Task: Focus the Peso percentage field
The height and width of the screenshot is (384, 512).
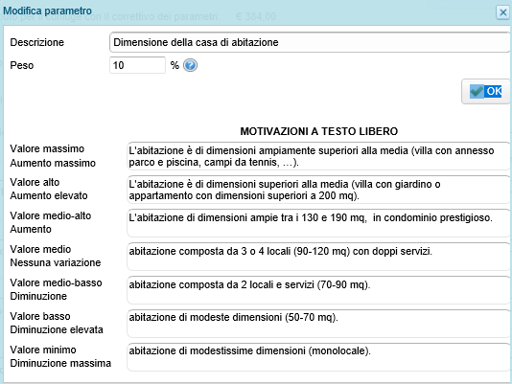Action: coord(137,65)
